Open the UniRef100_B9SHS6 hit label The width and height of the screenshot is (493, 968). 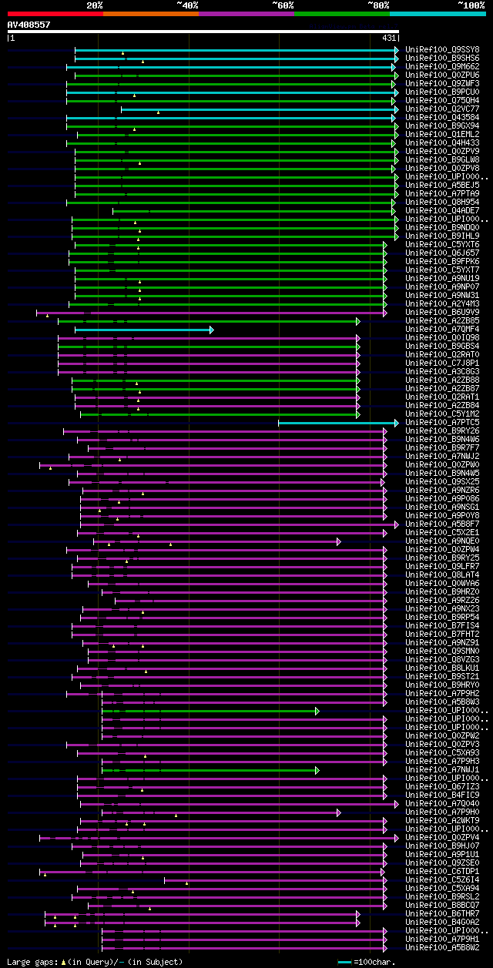click(x=442, y=58)
